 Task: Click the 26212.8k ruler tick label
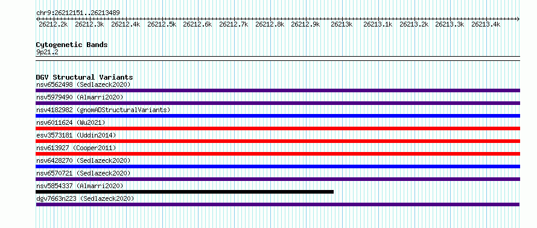click(x=270, y=24)
